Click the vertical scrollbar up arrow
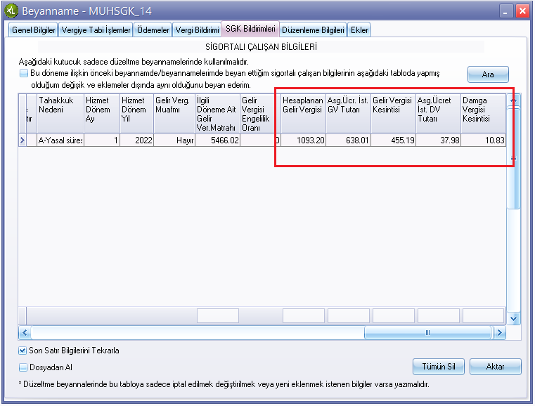The height and width of the screenshot is (406, 535). (x=513, y=101)
